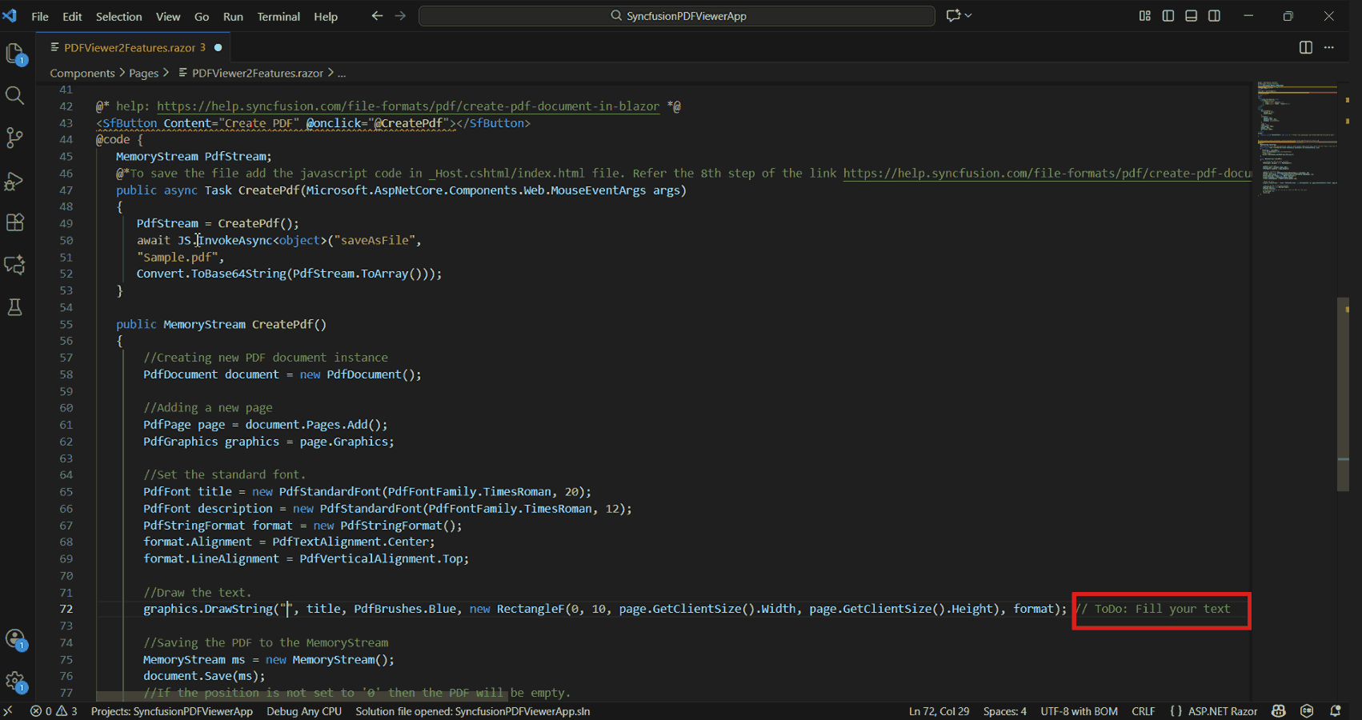Open the editor More Actions menu
This screenshot has width=1362, height=720.
click(1329, 47)
